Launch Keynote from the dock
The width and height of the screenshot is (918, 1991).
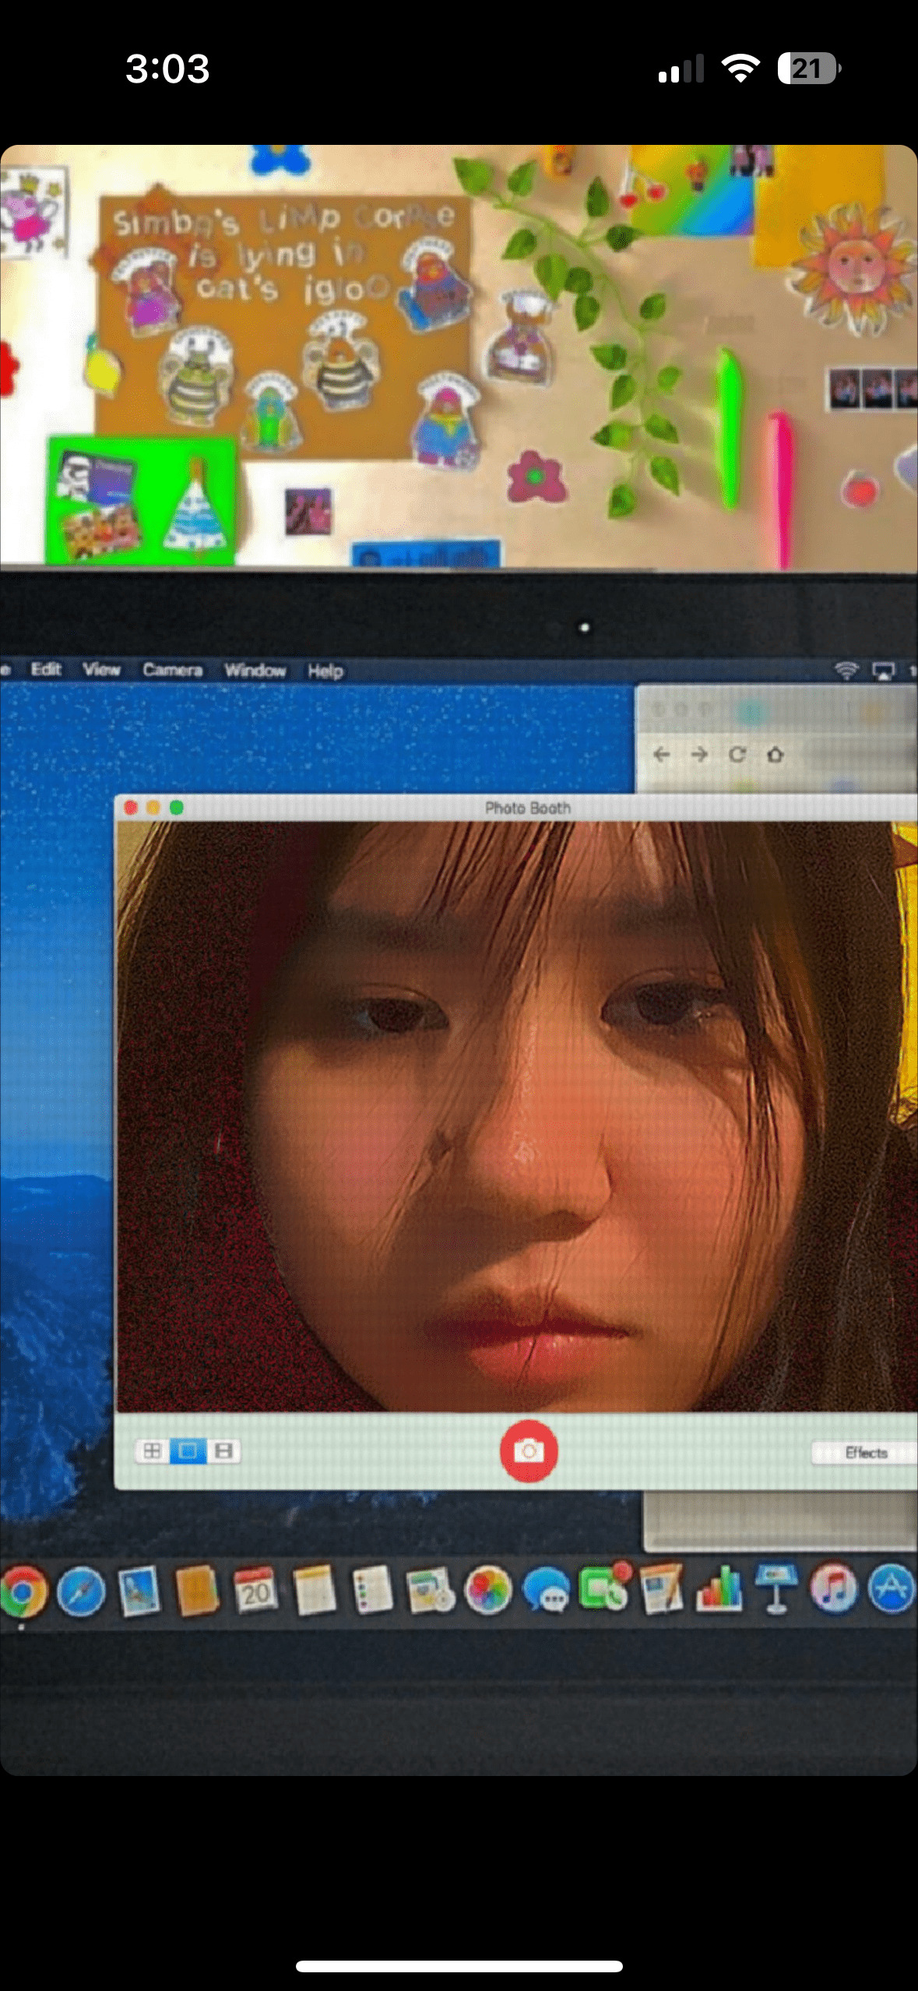coord(776,1589)
